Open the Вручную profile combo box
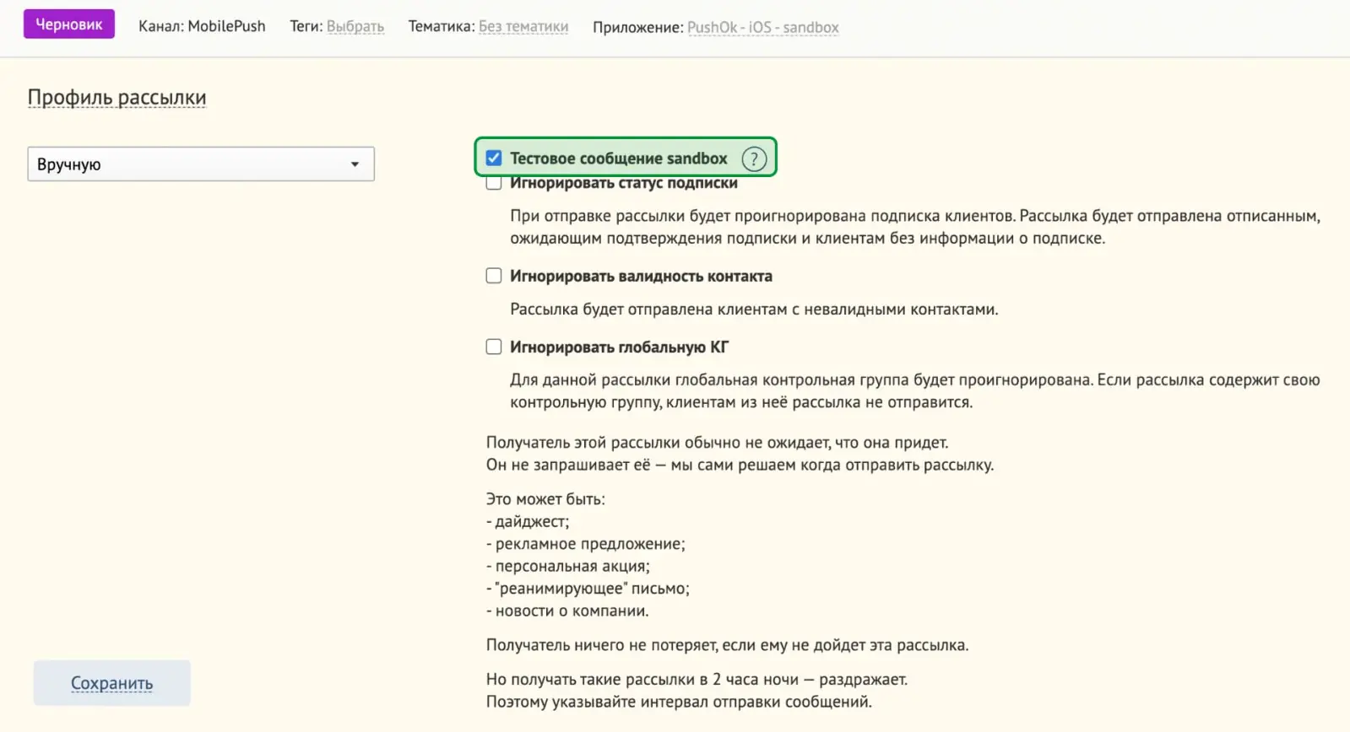1350x732 pixels. [x=201, y=164]
